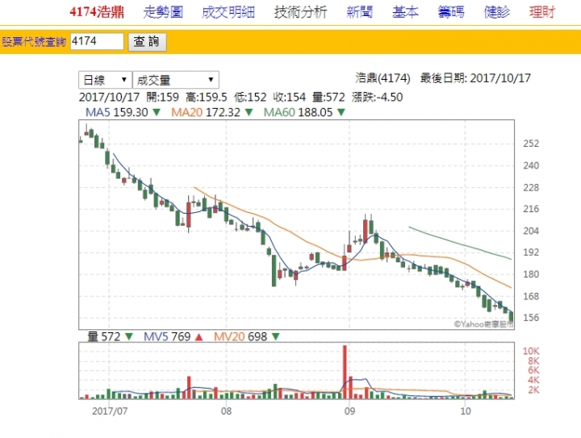Select the 技術分析 tab
This screenshot has width=581, height=438.
click(300, 12)
